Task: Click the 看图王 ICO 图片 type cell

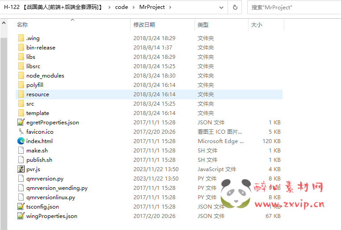Action: coord(220,132)
